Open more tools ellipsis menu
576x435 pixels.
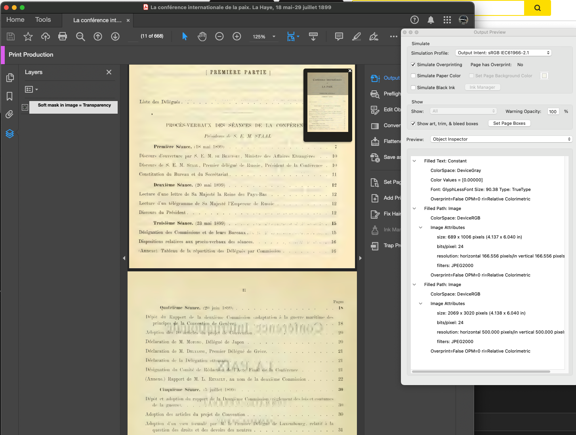pyautogui.click(x=393, y=36)
